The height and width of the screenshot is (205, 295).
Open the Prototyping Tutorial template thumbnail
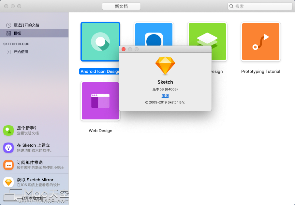260,42
